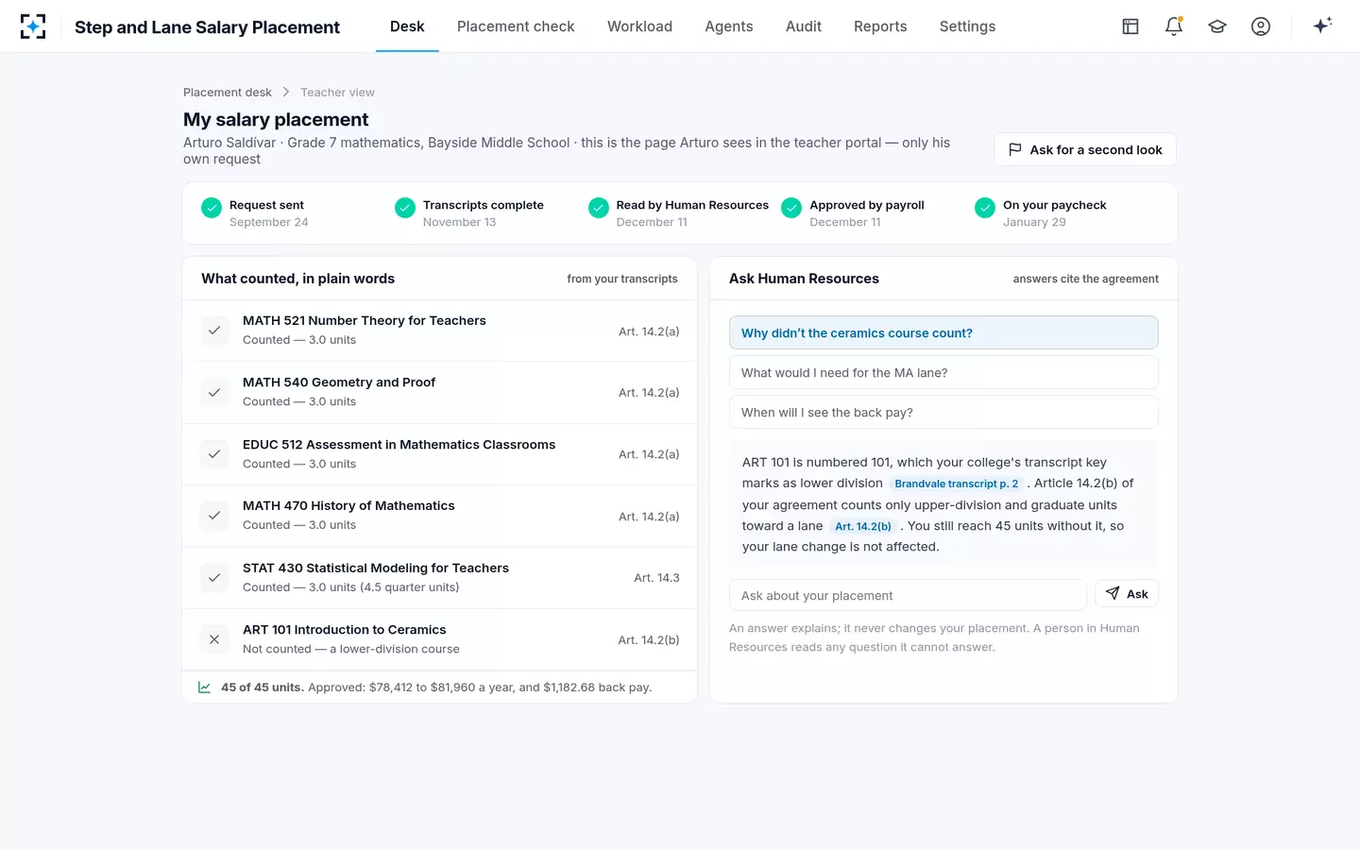Image resolution: width=1360 pixels, height=850 pixels.
Task: Click MATH 521 Number Theory for Teachers title
Action: pos(365,321)
